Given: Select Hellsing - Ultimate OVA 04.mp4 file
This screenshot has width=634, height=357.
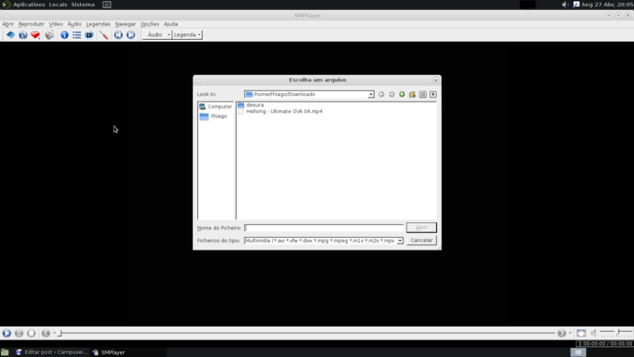Looking at the screenshot, I should 284,111.
